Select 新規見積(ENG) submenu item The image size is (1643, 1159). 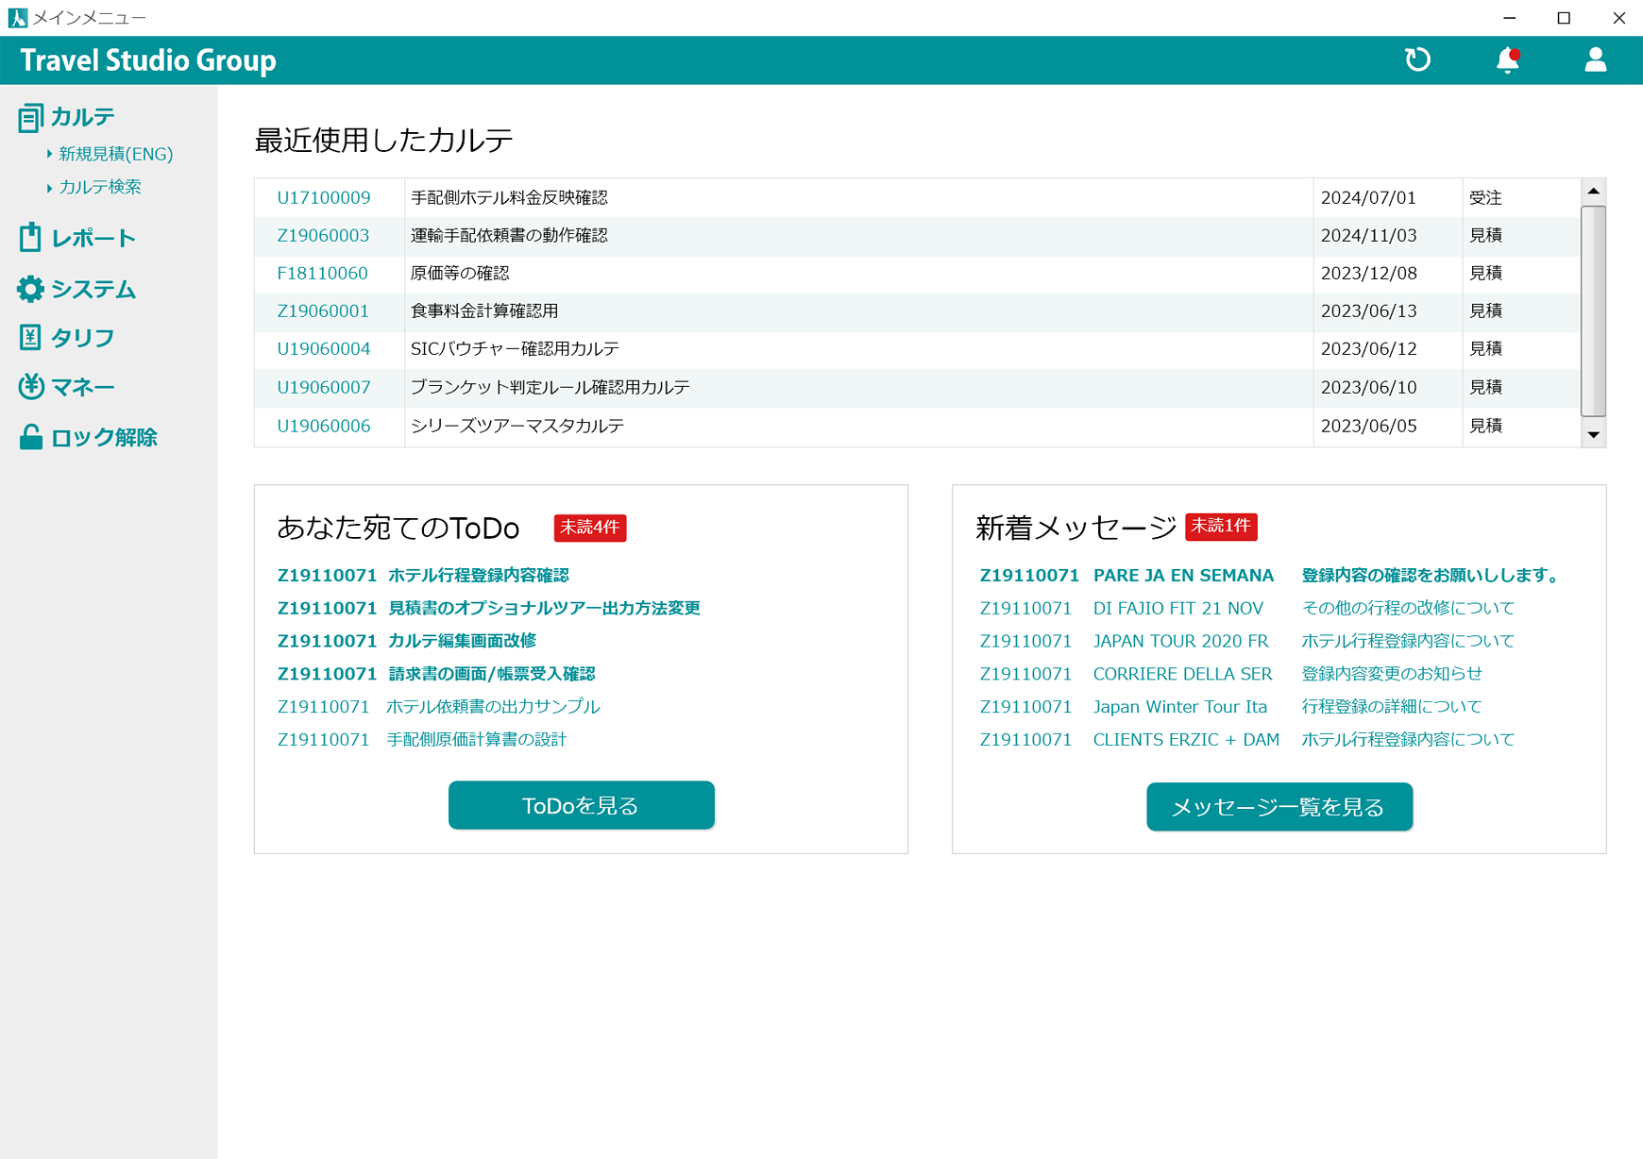116,154
